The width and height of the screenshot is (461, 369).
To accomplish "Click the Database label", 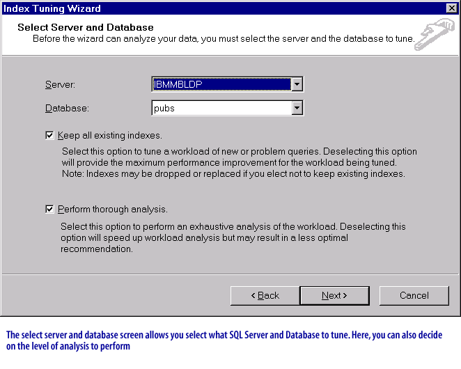I will tap(67, 108).
